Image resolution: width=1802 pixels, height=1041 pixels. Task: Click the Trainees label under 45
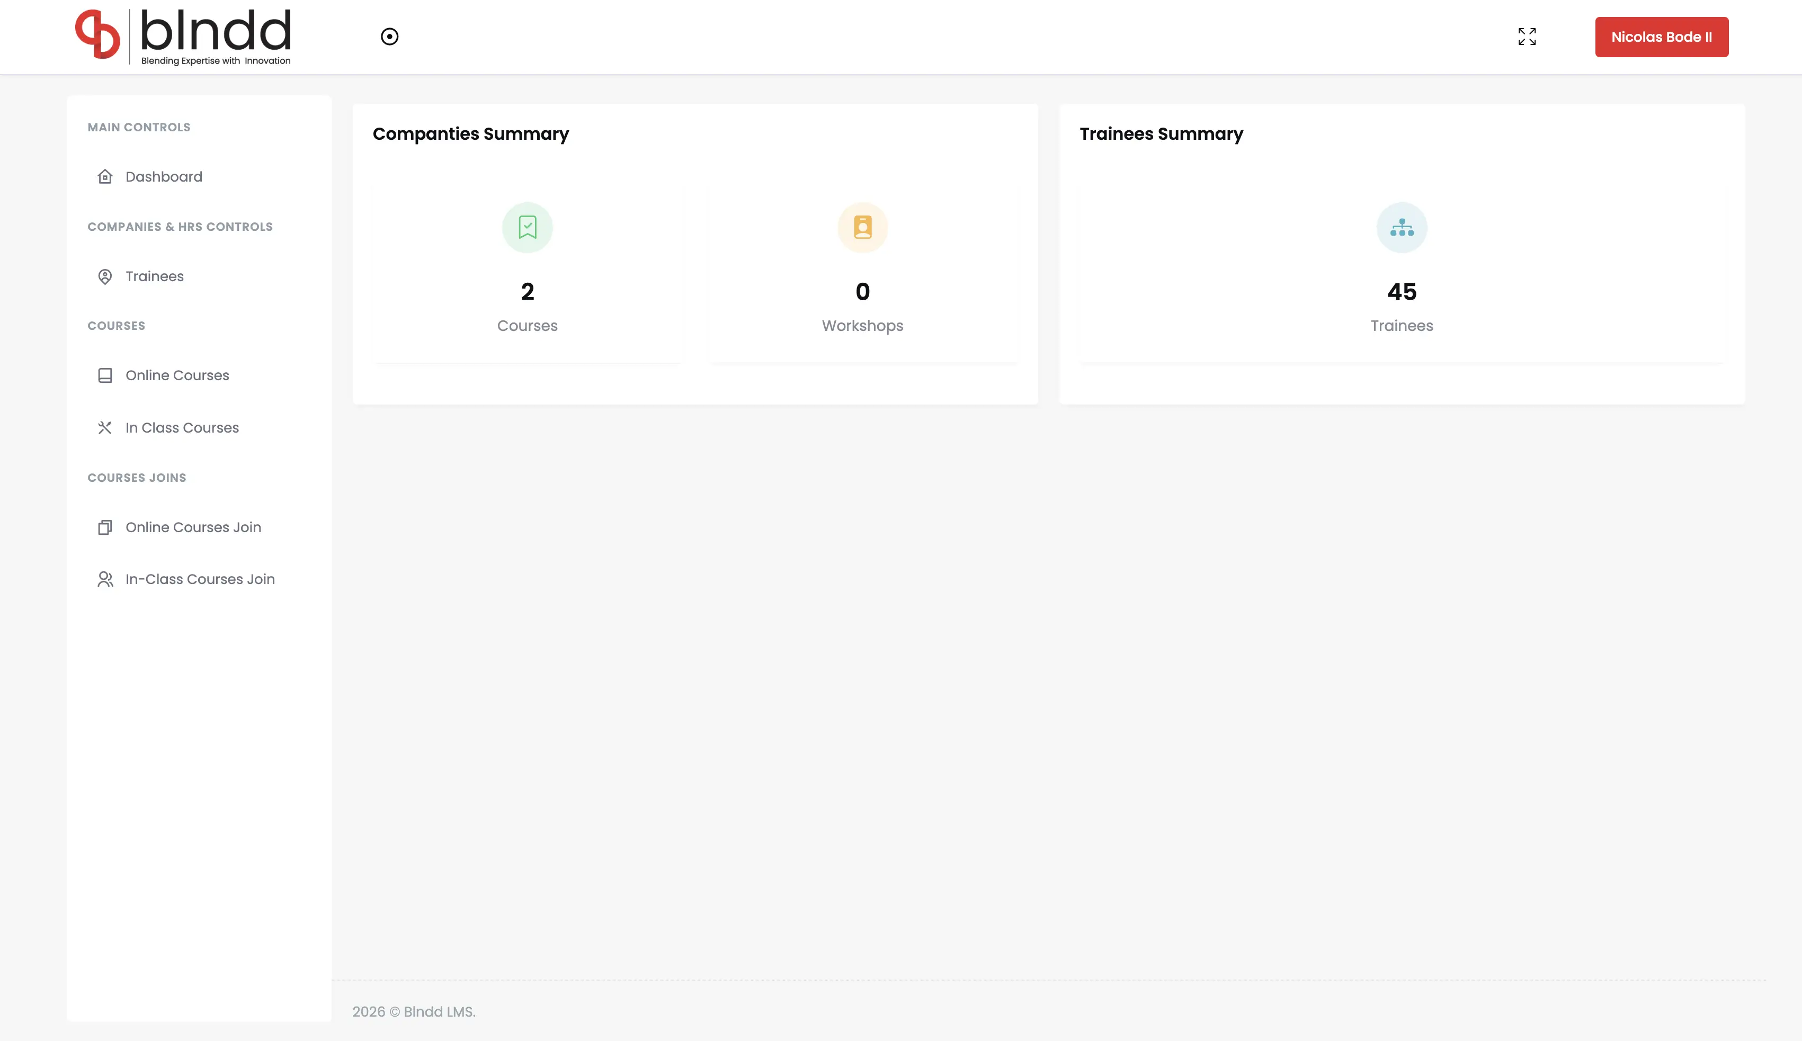(1402, 326)
